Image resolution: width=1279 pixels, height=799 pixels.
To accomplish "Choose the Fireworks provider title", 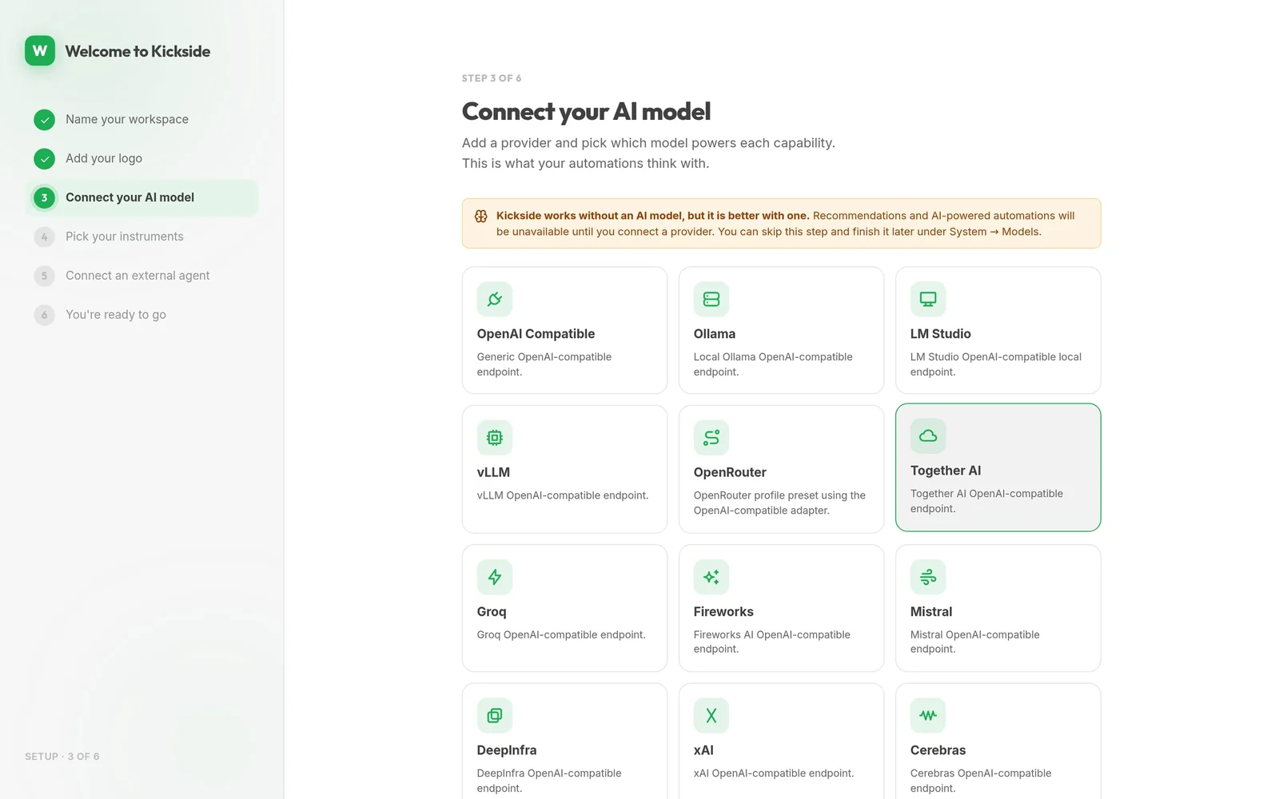I will (723, 612).
